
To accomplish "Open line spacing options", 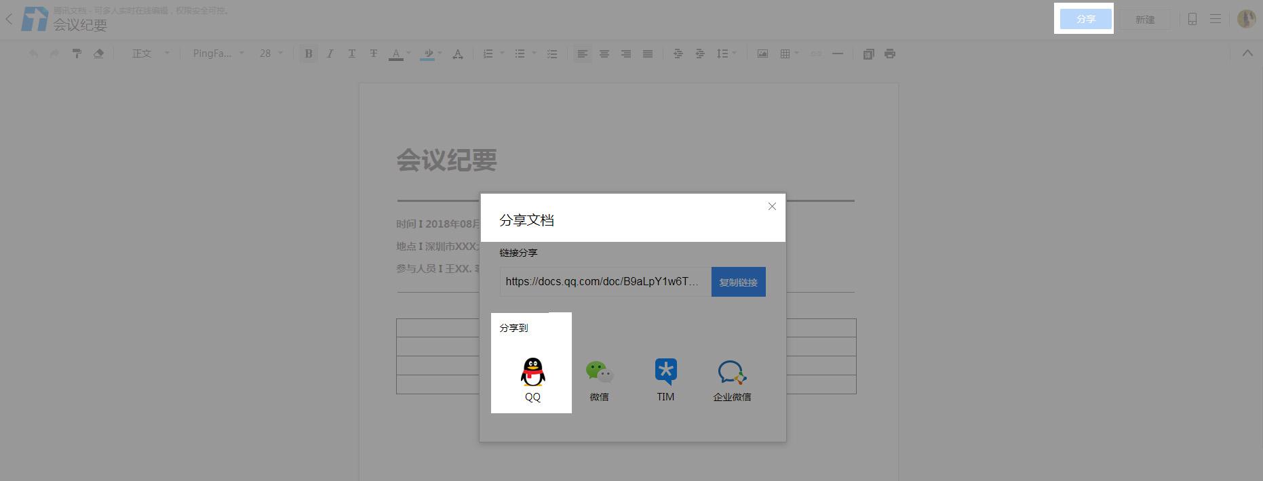I will tap(726, 54).
